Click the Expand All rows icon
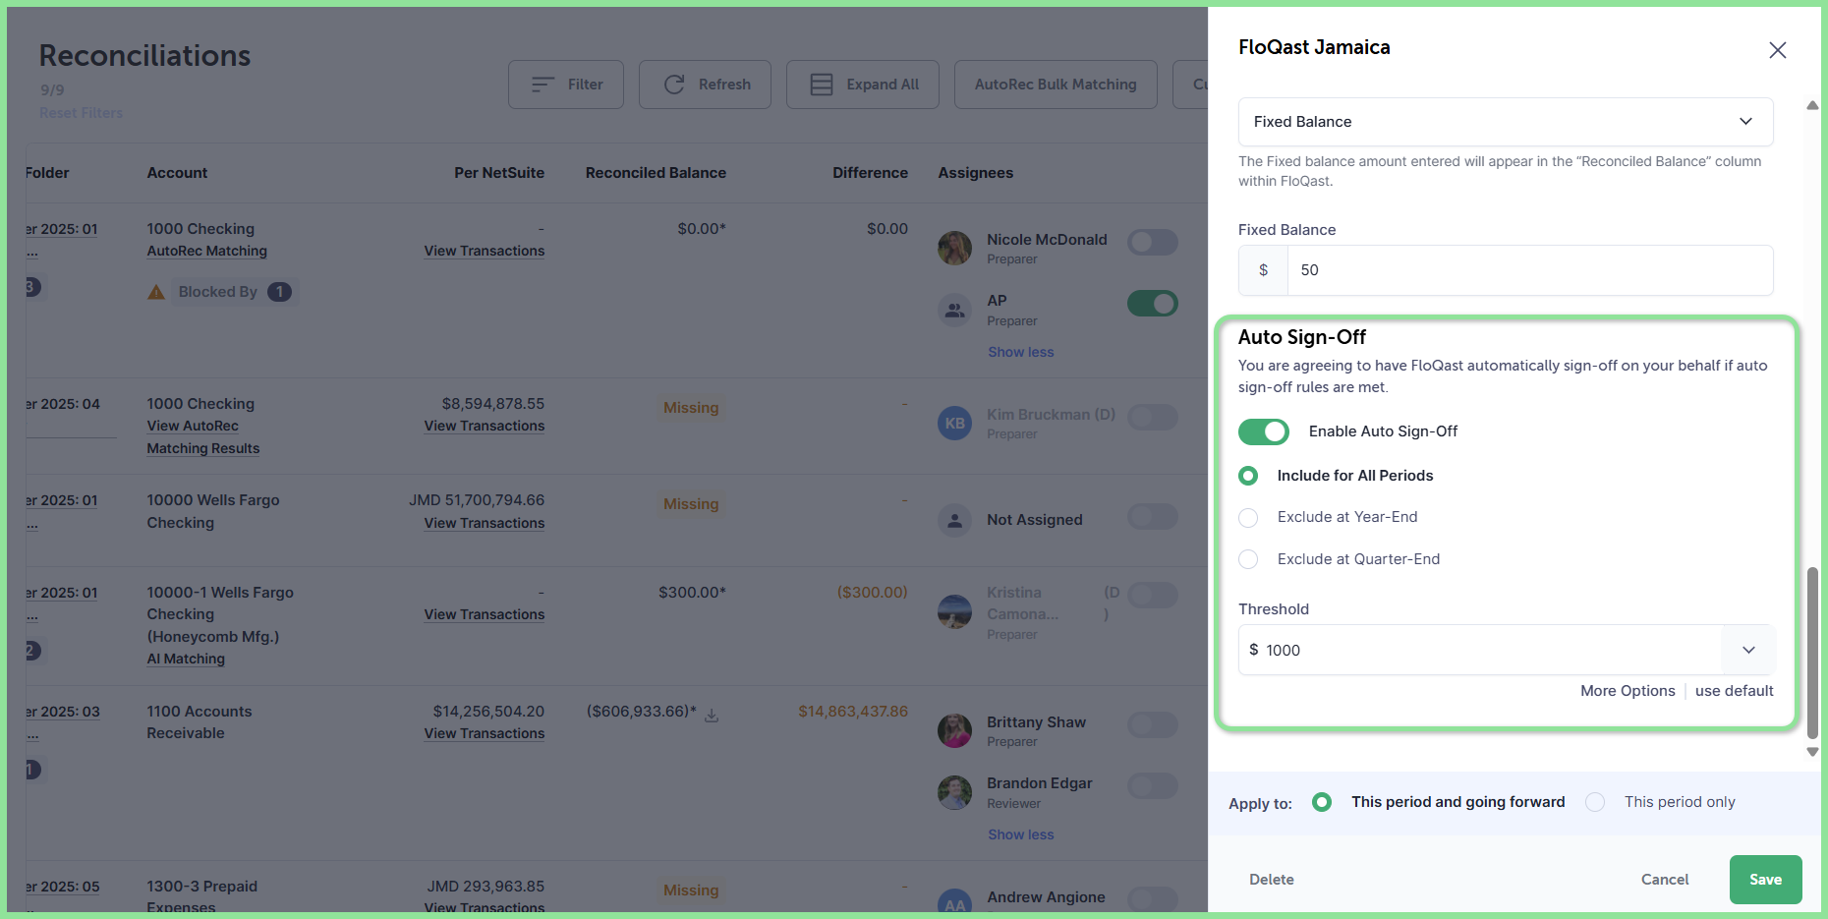This screenshot has width=1828, height=919. coord(822,85)
